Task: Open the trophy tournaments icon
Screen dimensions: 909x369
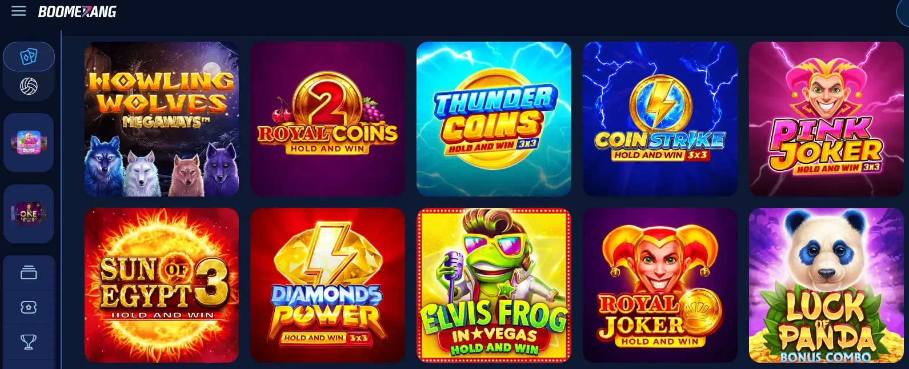Action: pyautogui.click(x=29, y=342)
